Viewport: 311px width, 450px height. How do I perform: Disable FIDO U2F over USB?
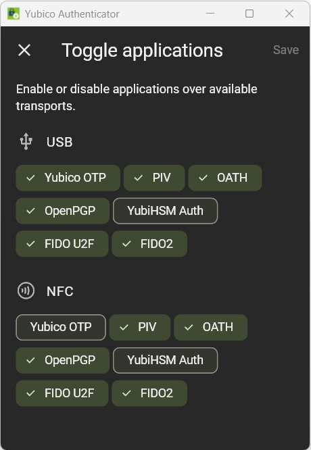click(62, 244)
